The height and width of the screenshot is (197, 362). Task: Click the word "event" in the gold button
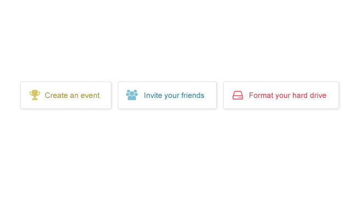90,96
